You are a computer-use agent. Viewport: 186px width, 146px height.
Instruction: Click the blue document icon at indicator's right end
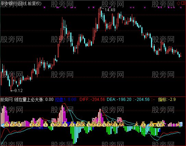tap(181, 124)
